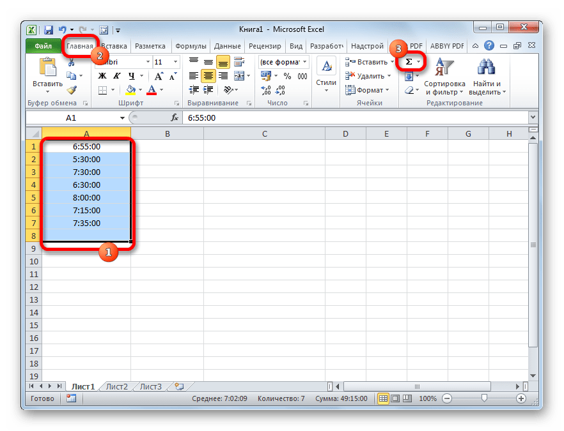Open the Формат cells button

(x=369, y=90)
